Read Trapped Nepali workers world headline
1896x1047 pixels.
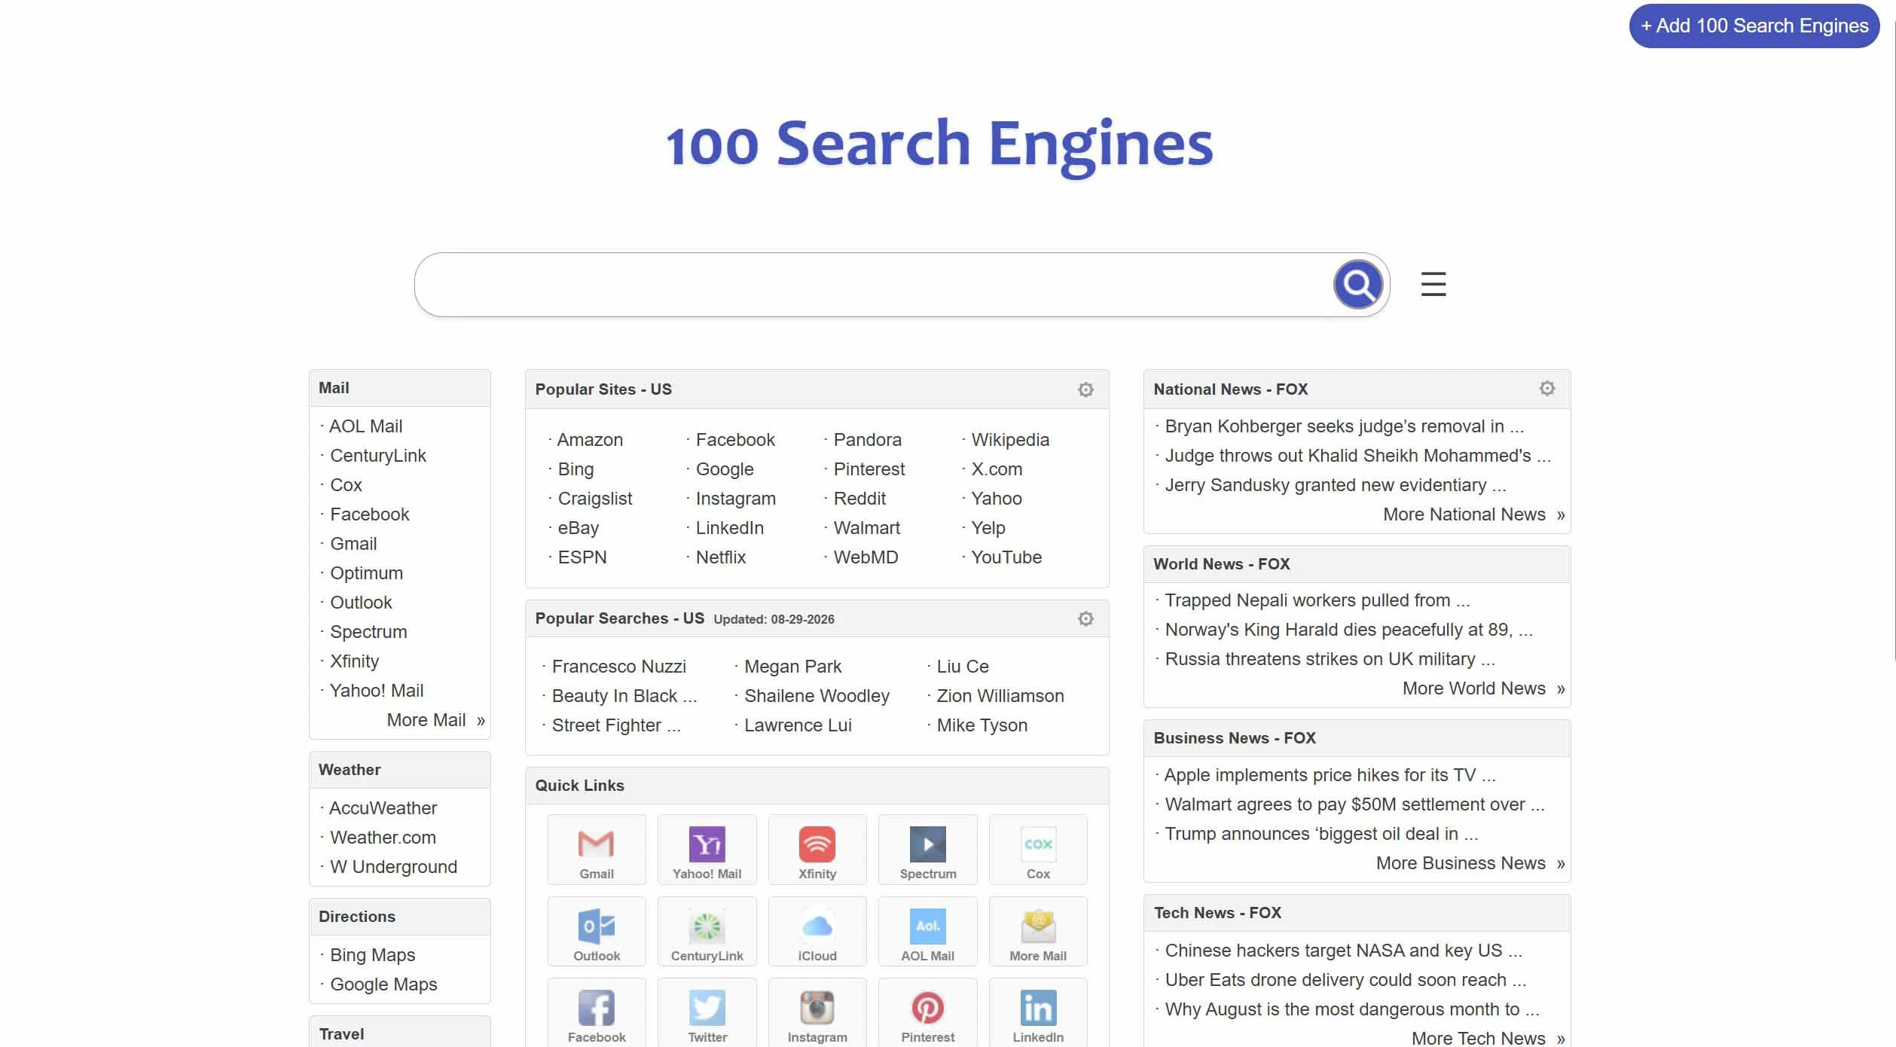[x=1317, y=600]
